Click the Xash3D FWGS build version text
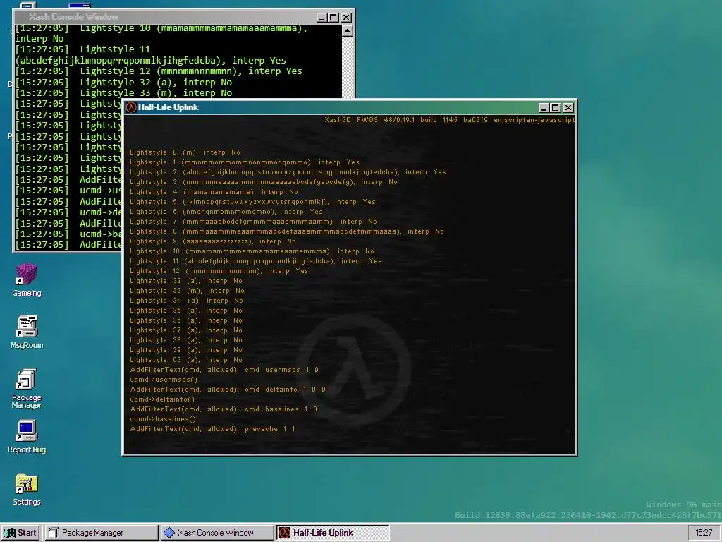The height and width of the screenshot is (542, 722). click(x=449, y=120)
